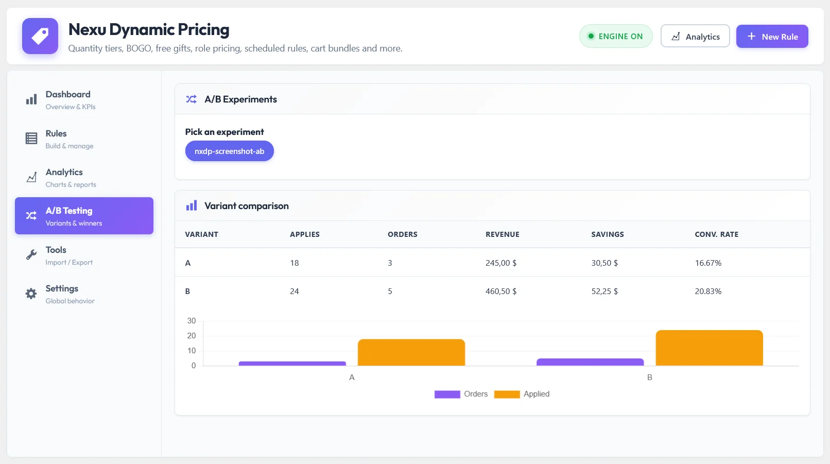Image resolution: width=830 pixels, height=464 pixels.
Task: Click the purple Orders bar for variant A
Action: tap(292, 364)
